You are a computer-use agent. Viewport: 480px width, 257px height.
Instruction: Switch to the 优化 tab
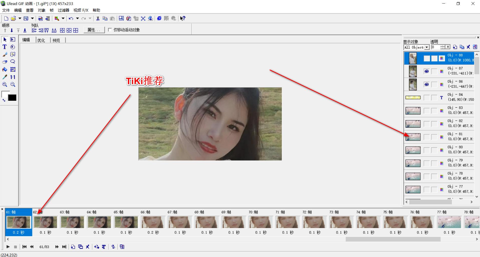click(x=41, y=40)
